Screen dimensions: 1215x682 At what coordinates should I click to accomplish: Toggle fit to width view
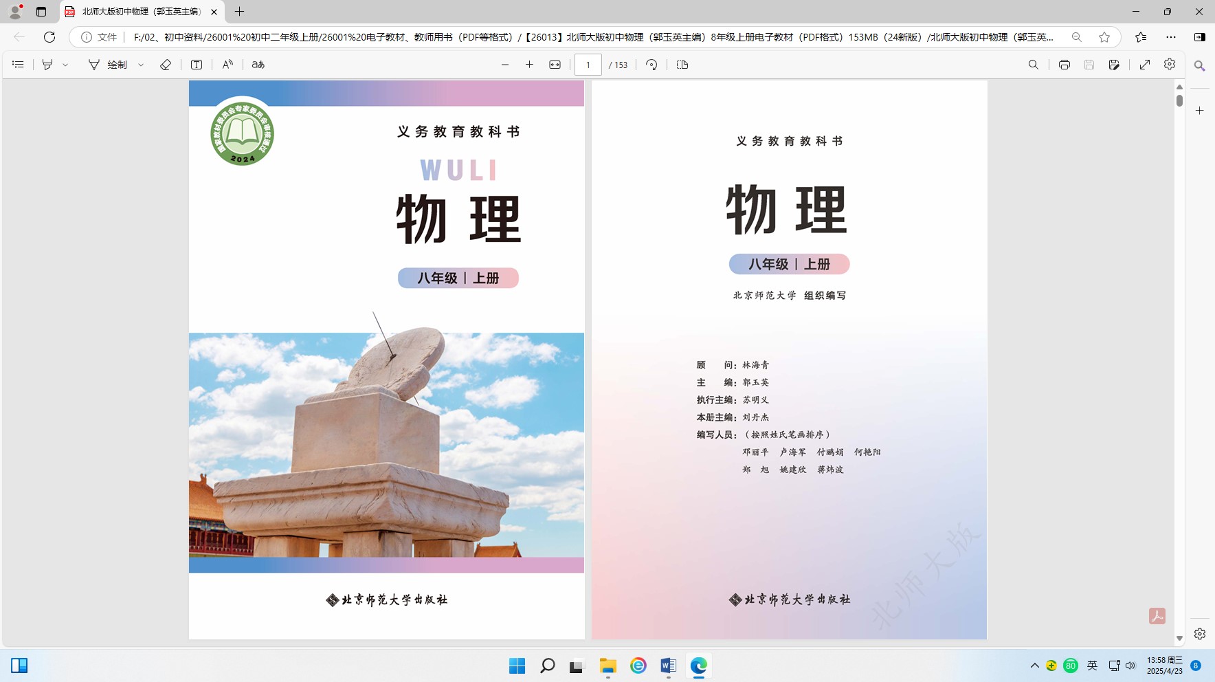555,65
